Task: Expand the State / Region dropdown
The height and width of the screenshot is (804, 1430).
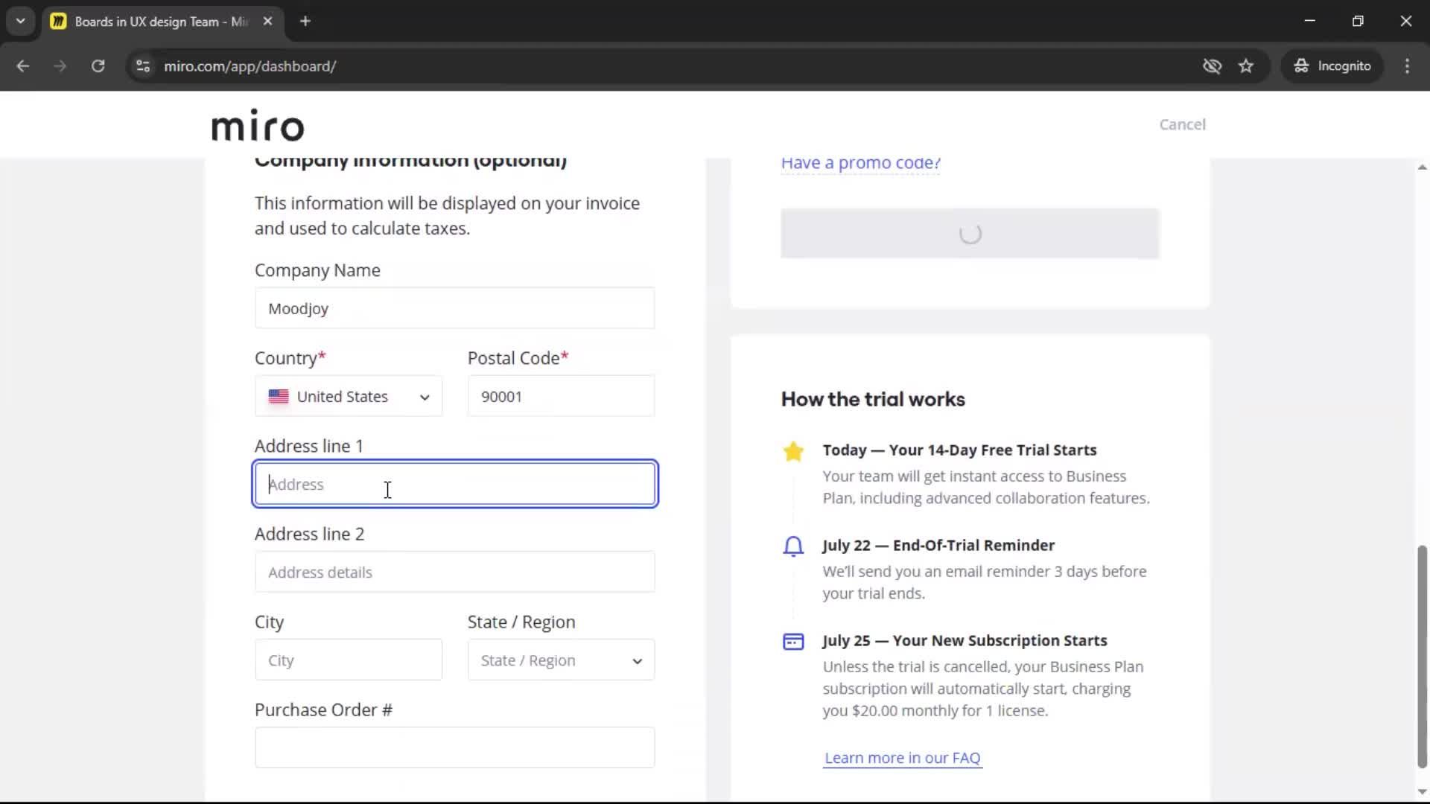Action: 561,660
